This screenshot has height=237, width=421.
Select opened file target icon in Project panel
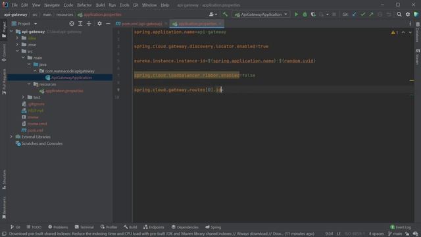coord(72,24)
